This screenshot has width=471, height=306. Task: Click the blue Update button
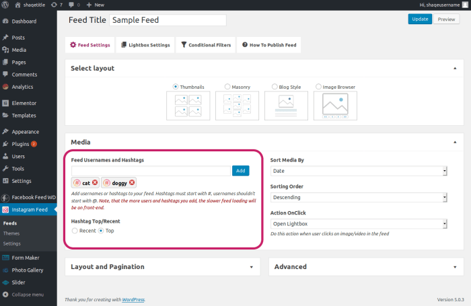point(420,19)
